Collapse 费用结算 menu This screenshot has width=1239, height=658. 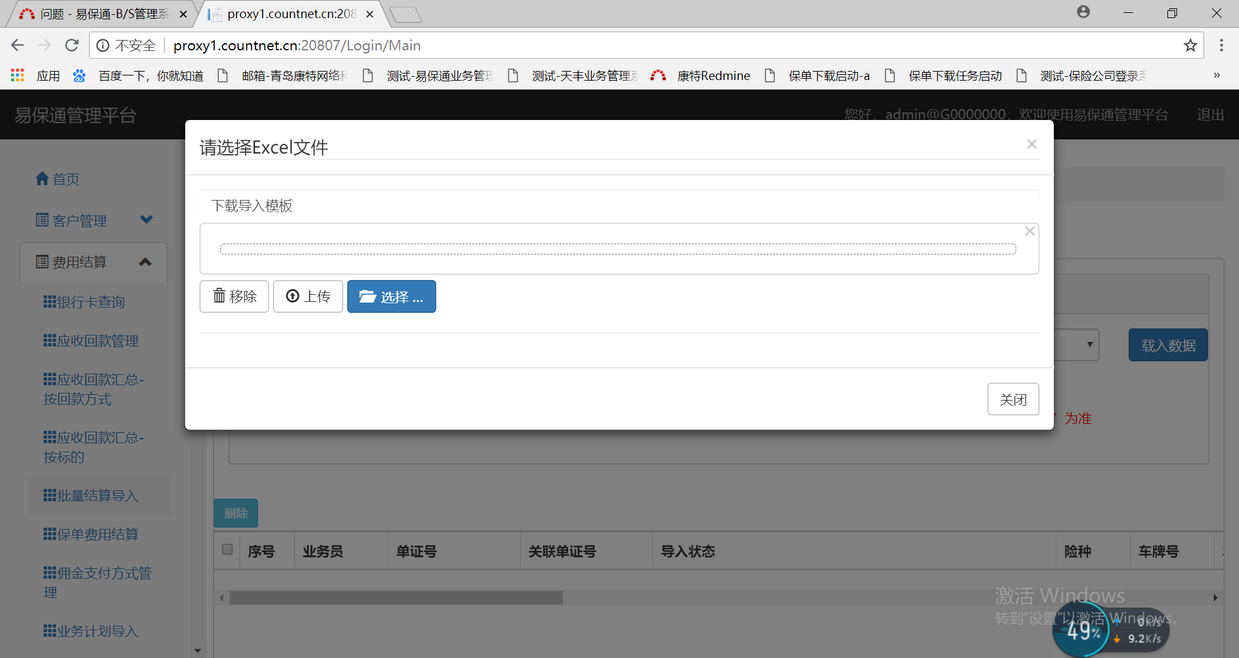(x=94, y=262)
